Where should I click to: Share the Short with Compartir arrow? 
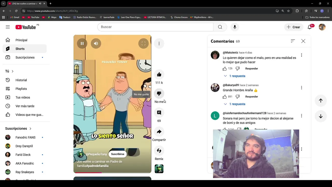[x=159, y=132]
